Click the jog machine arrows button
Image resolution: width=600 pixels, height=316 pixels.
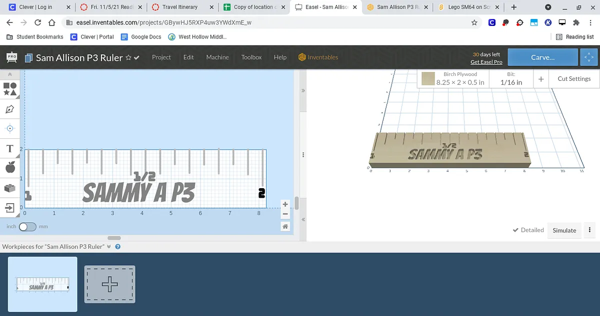589,57
